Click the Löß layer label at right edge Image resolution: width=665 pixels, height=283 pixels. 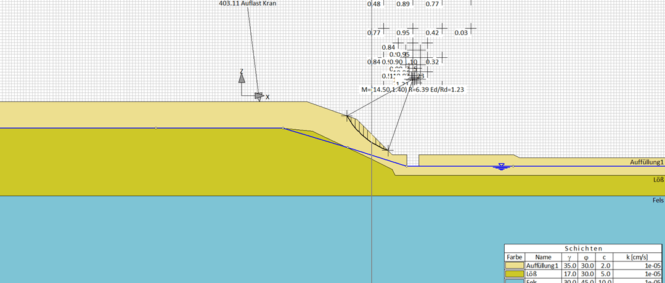click(658, 180)
